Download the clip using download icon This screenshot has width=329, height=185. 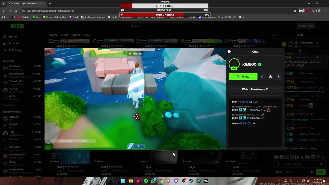tap(270, 77)
